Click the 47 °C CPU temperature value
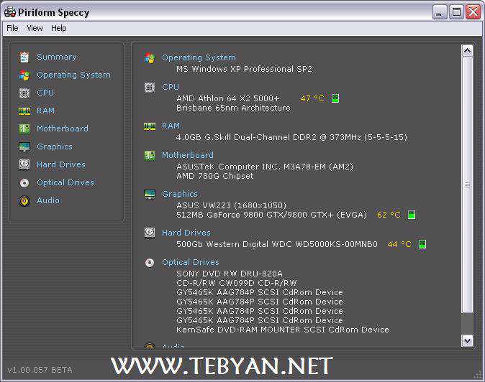Screen dimensions: 485x382 click(312, 98)
